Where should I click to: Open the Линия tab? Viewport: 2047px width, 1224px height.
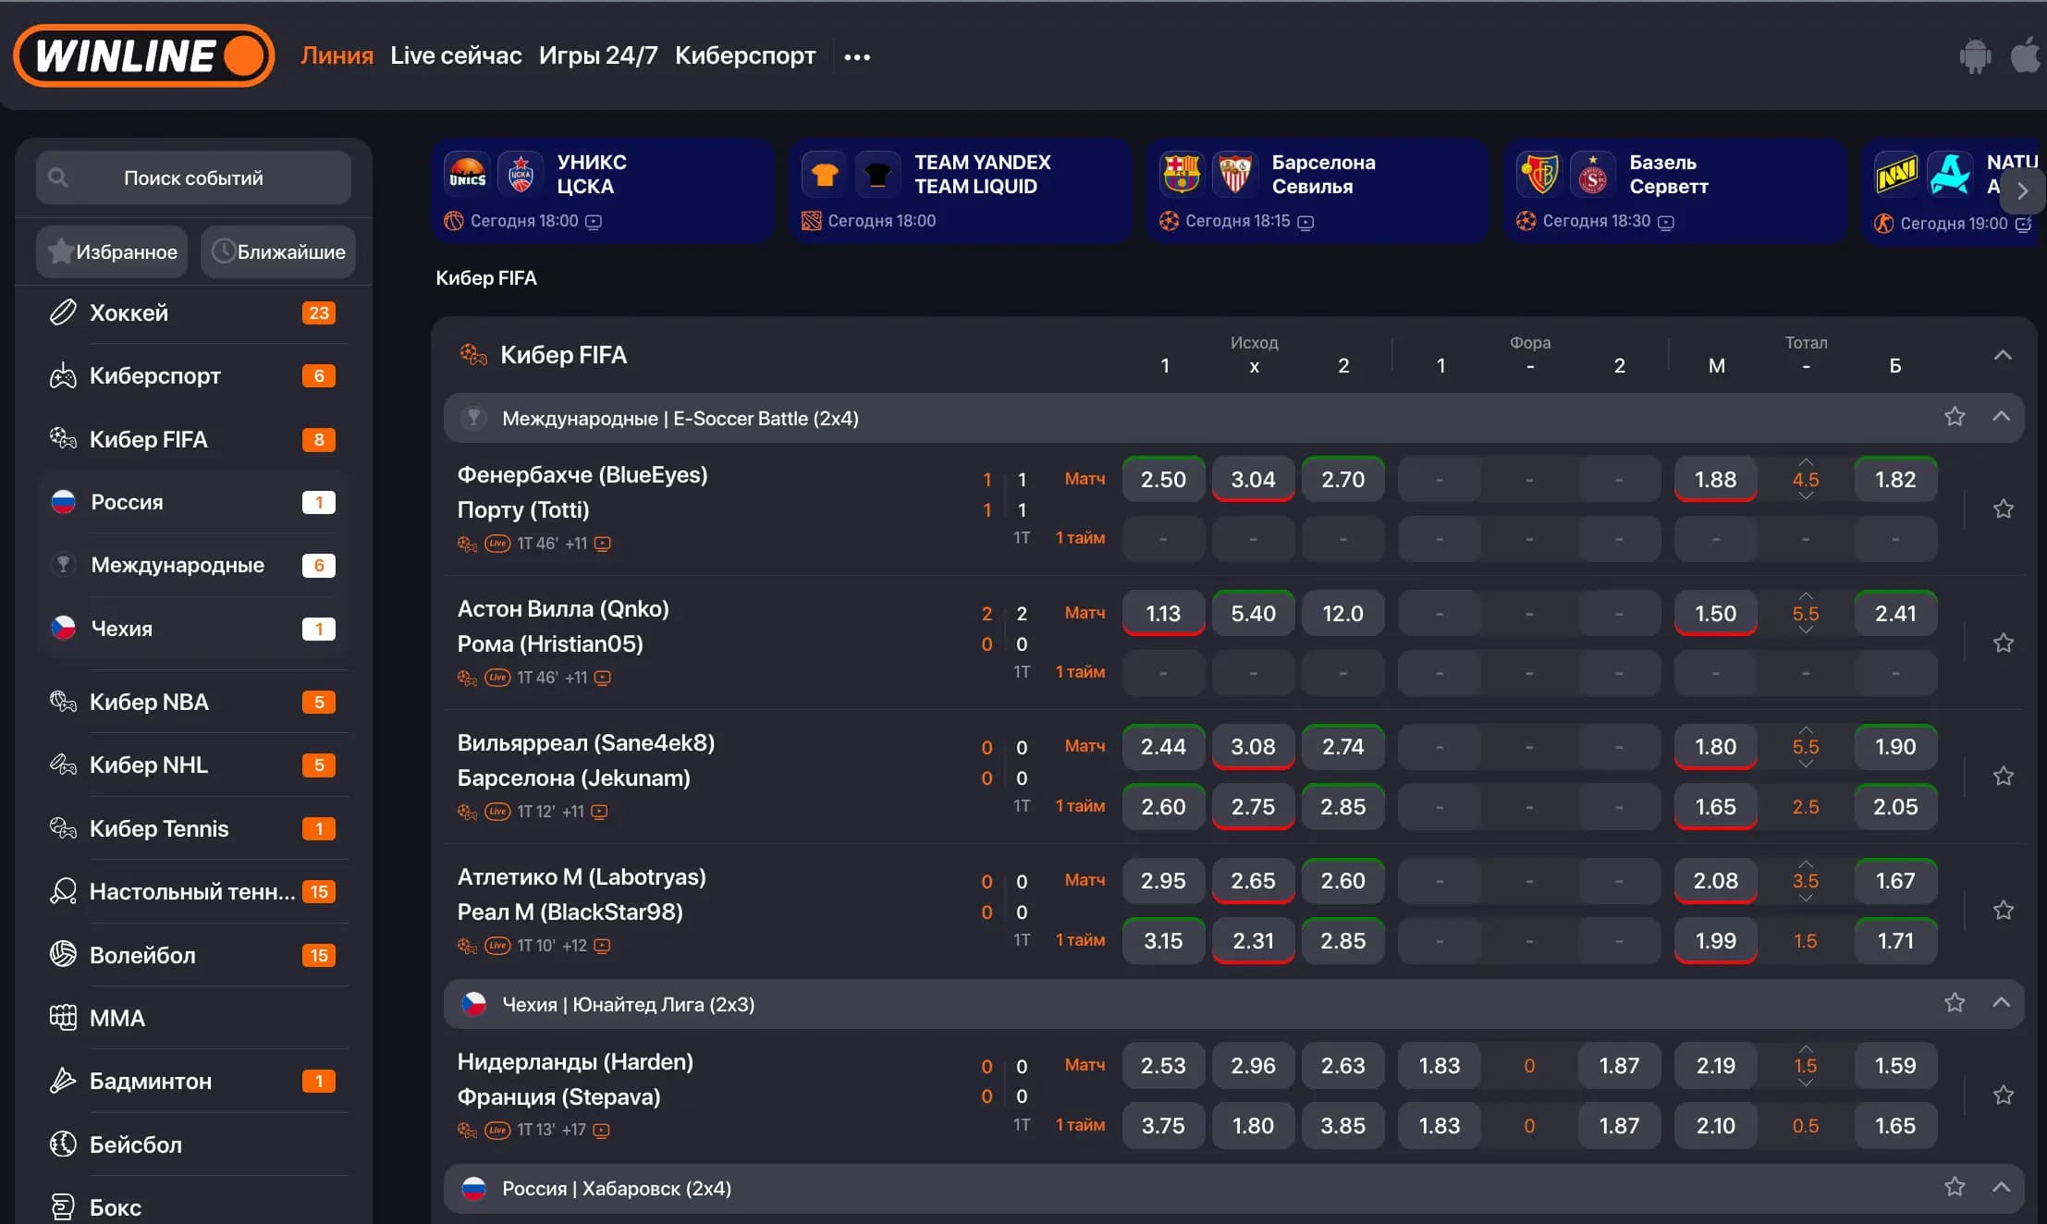coord(337,55)
